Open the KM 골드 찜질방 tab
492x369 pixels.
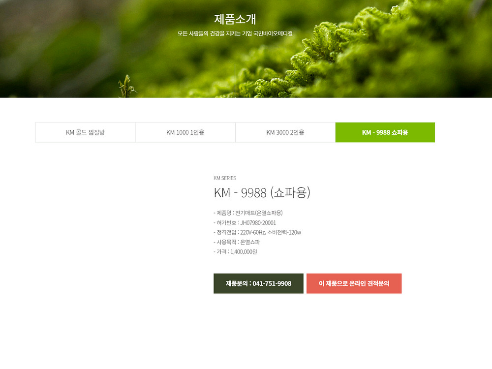coord(85,132)
